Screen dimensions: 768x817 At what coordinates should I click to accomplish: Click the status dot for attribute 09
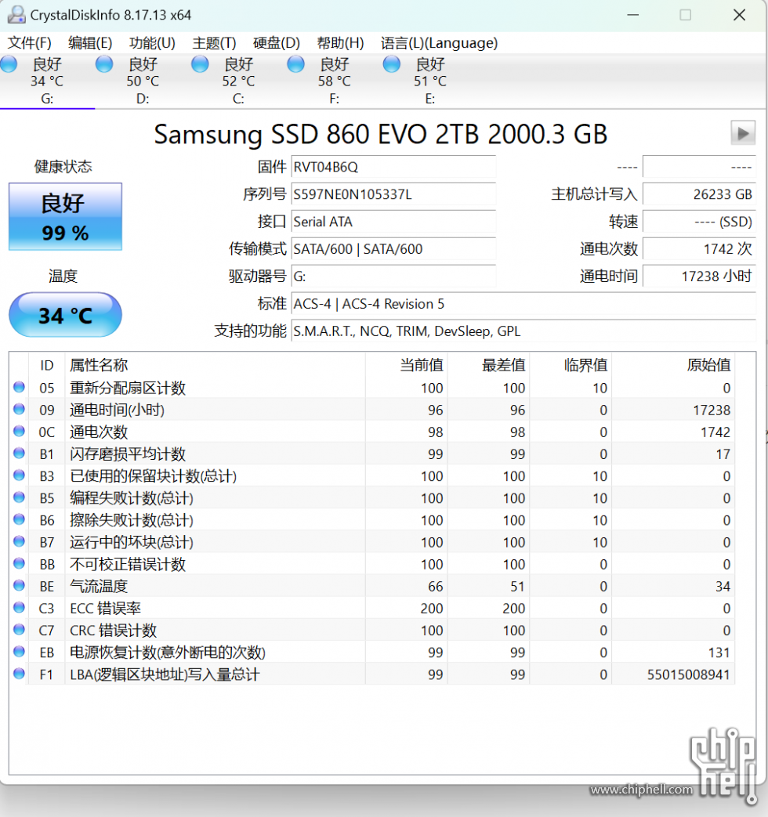(x=20, y=409)
